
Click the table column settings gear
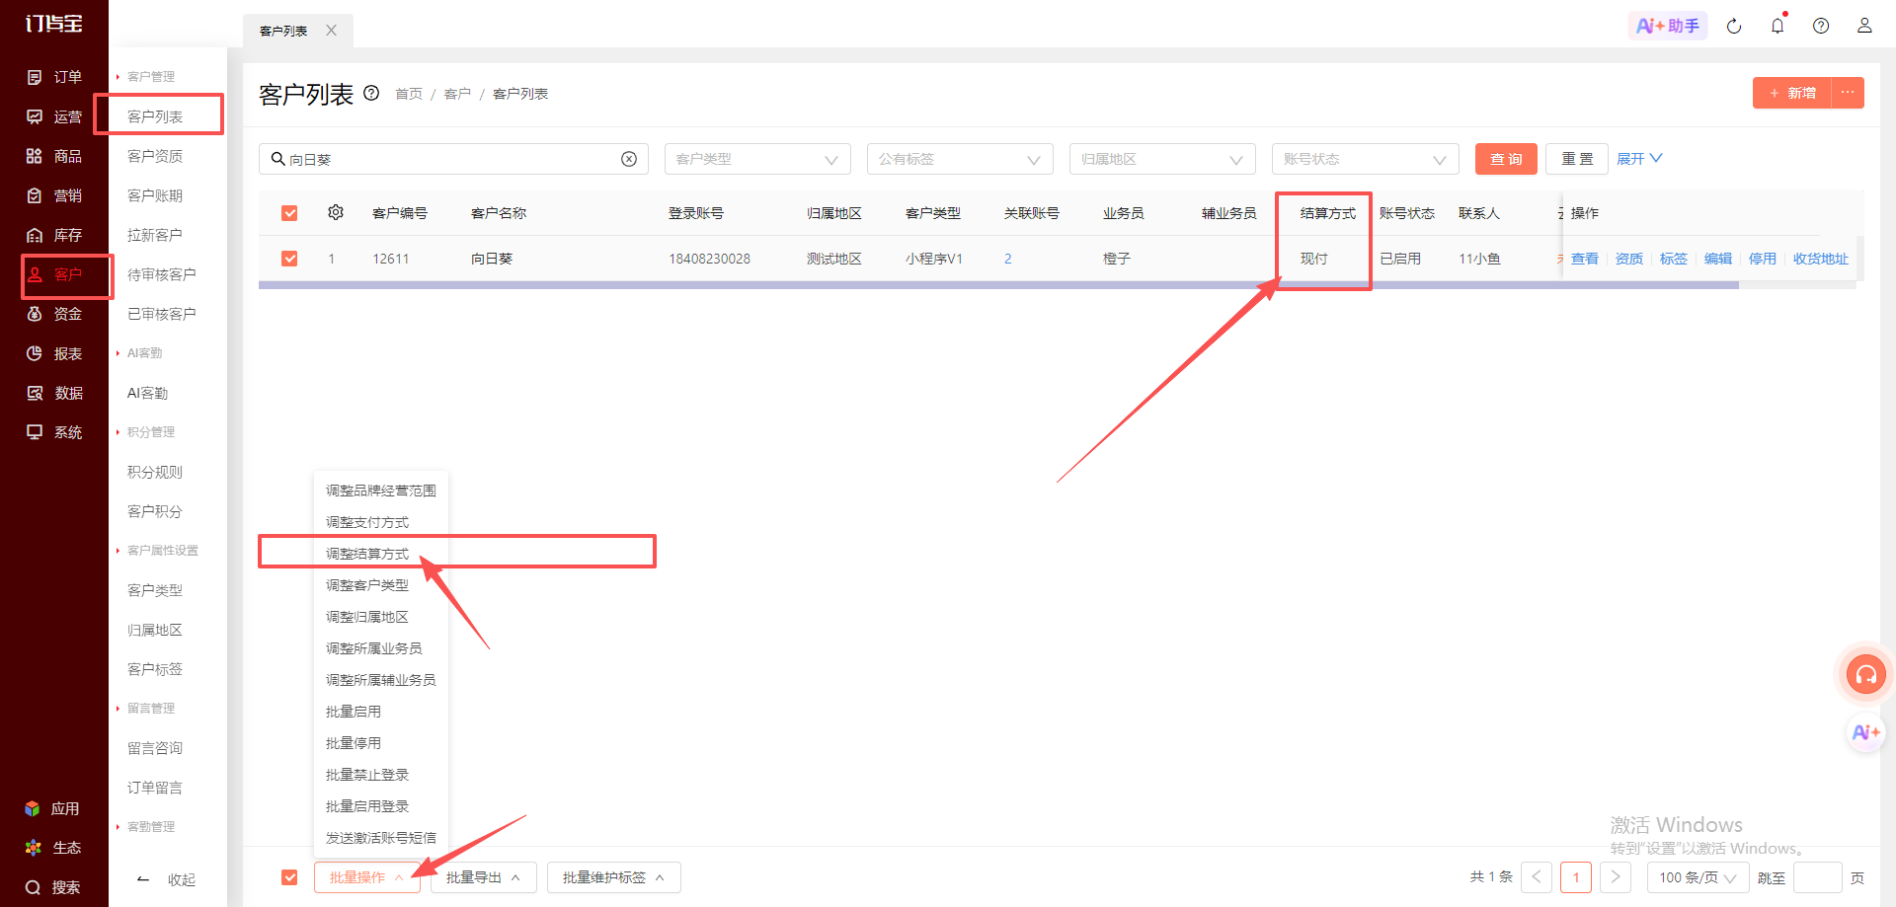[x=336, y=212]
